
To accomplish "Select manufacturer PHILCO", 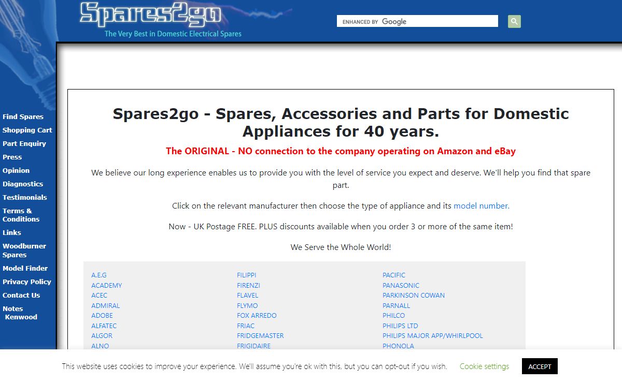I will click(x=393, y=316).
